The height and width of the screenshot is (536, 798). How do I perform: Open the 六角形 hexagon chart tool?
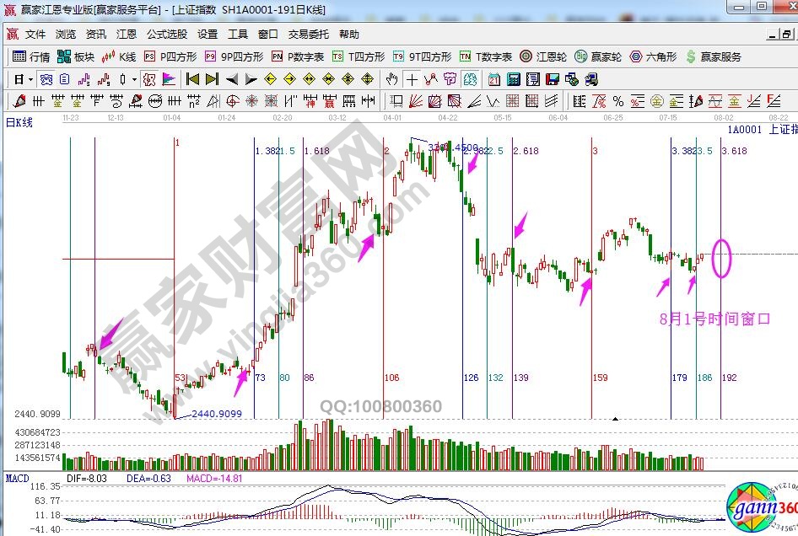coord(653,56)
